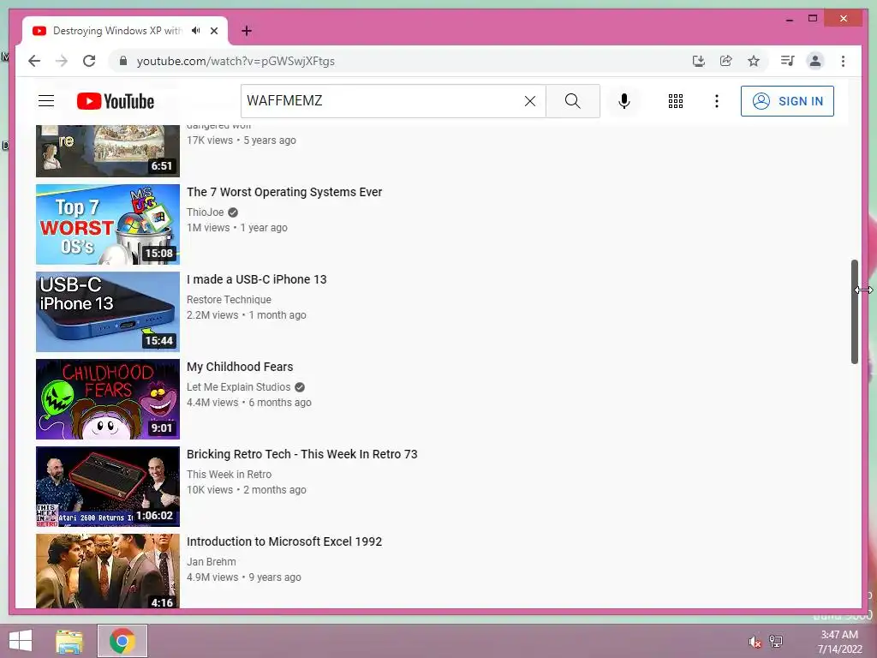Open Let Me Explain Studios channel
This screenshot has width=877, height=658.
click(239, 386)
